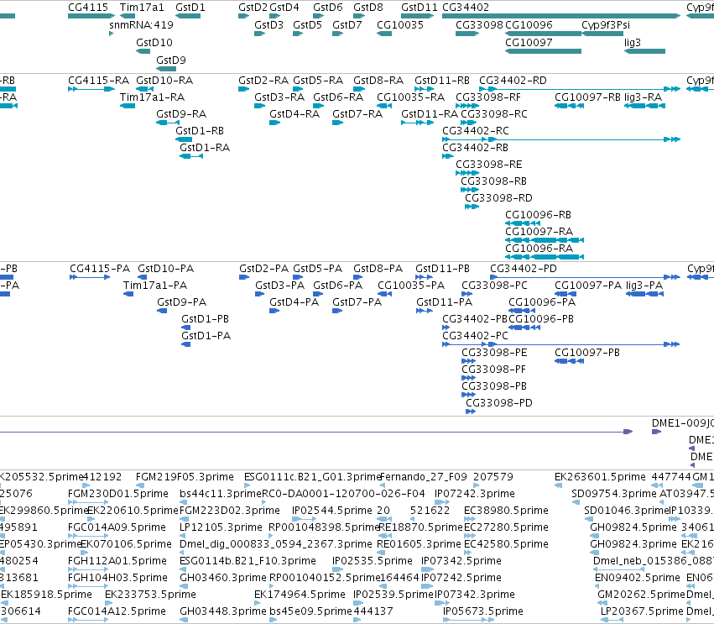The width and height of the screenshot is (714, 624).
Task: Click the ESG0111c.B21_G01.3prime EST label
Action: [312, 477]
